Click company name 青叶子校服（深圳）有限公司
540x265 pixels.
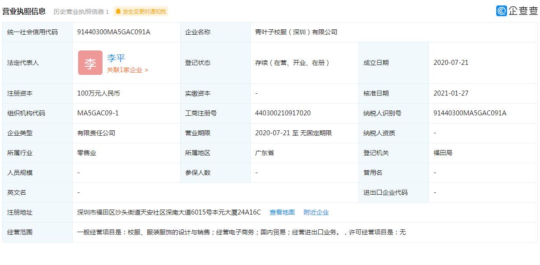[296, 32]
